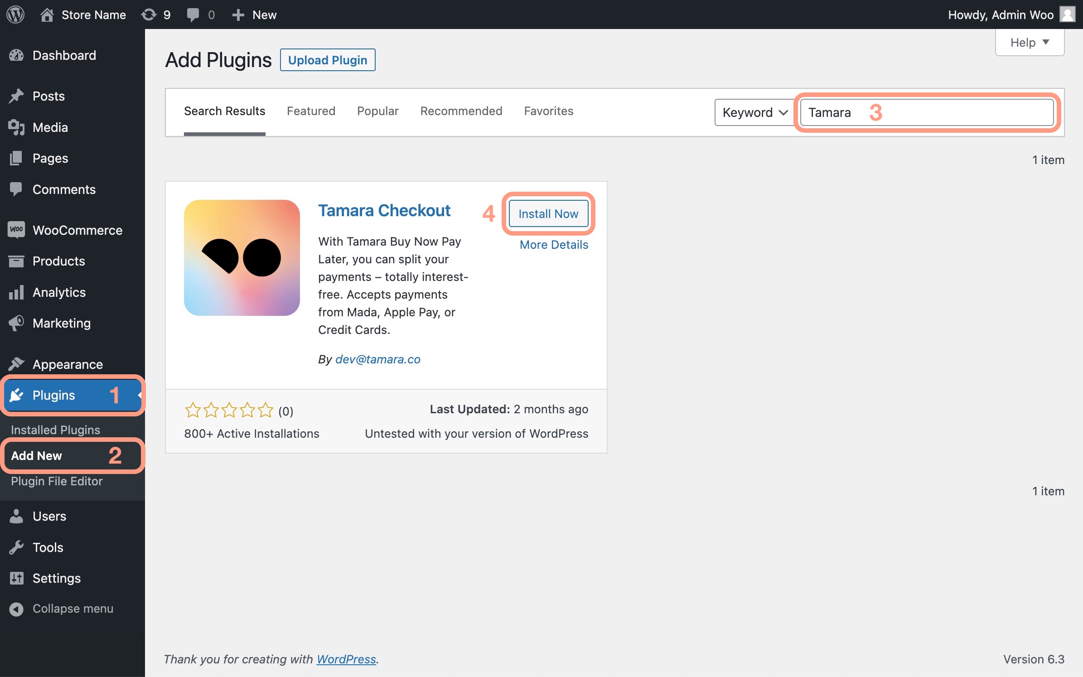Click Install Now for Tamara Checkout

pos(548,213)
